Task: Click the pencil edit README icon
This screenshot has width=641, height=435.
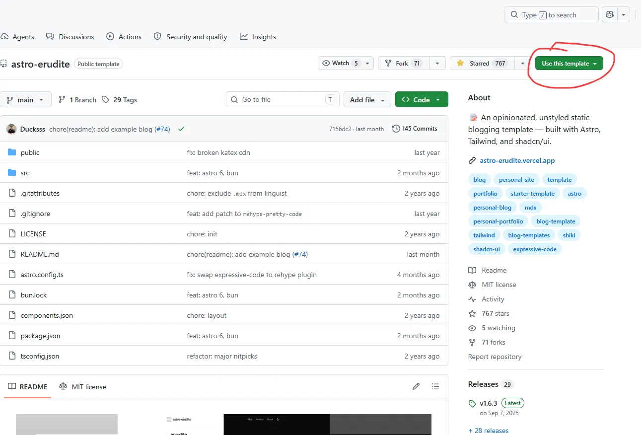Action: (x=416, y=386)
